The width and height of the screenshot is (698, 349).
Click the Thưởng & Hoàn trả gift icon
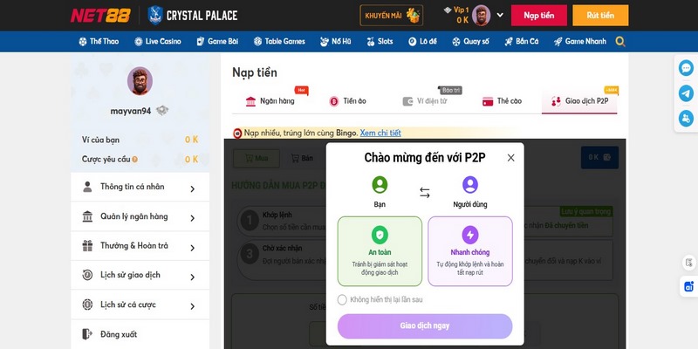[x=88, y=246]
